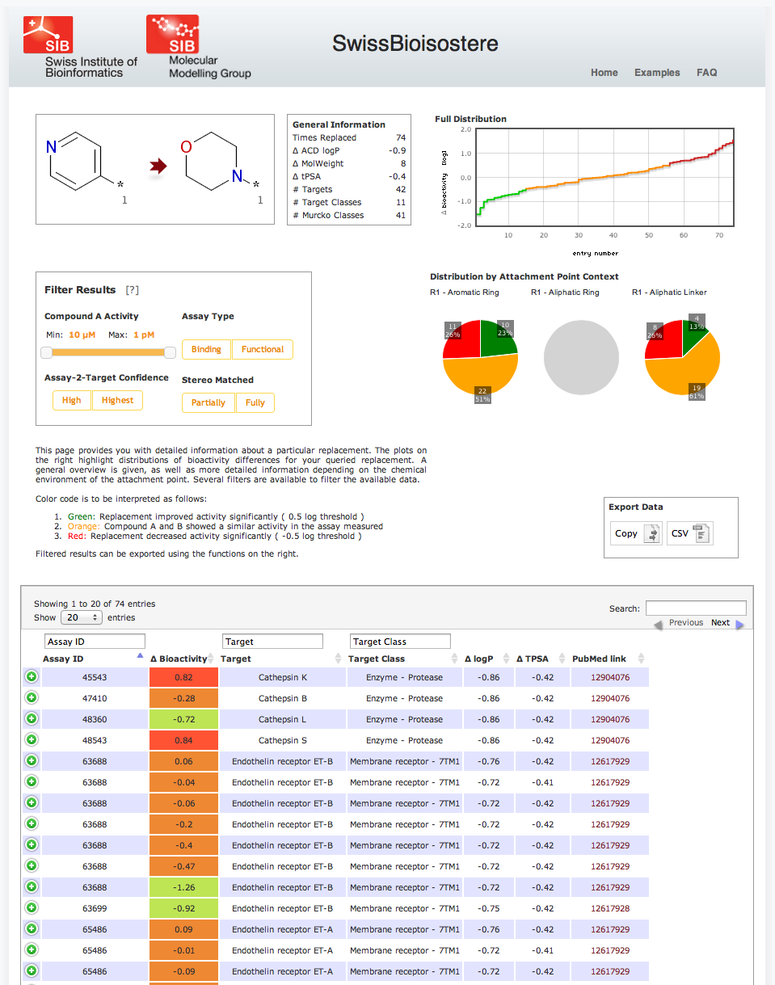Open the Examples menu item
The width and height of the screenshot is (775, 985).
[x=657, y=73]
